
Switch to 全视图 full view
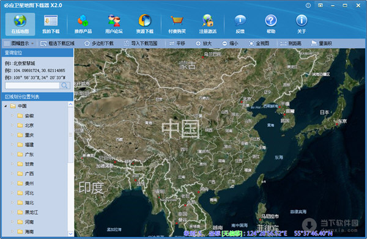pos(259,43)
